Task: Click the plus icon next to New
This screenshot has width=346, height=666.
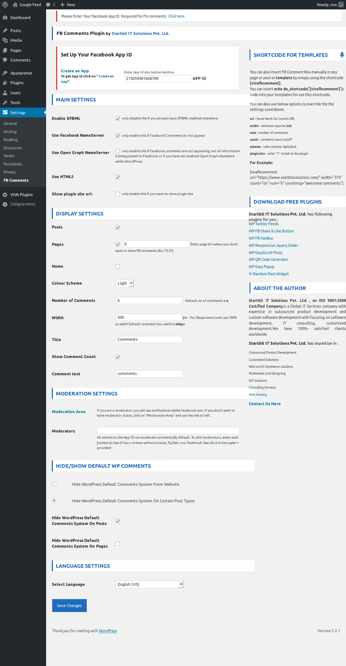Action: click(62, 5)
